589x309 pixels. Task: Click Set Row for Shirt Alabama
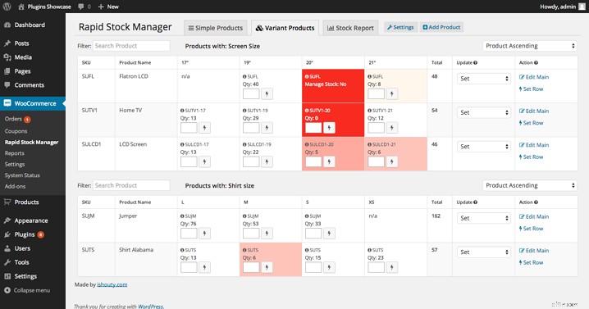tap(531, 262)
